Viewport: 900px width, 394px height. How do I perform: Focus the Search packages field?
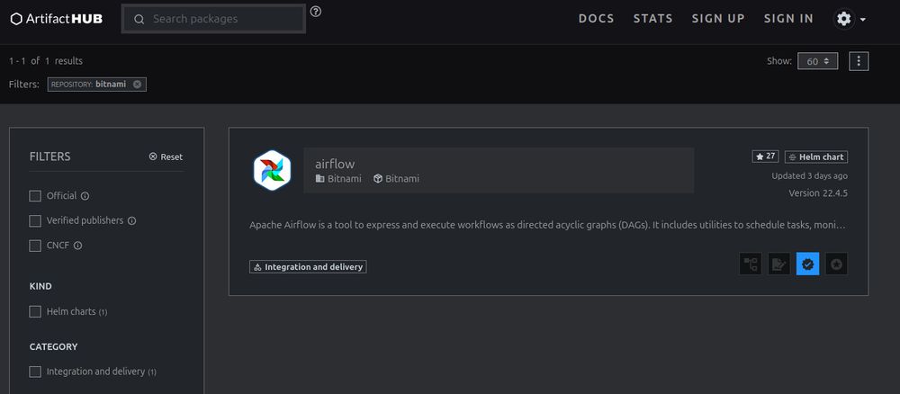pos(213,19)
